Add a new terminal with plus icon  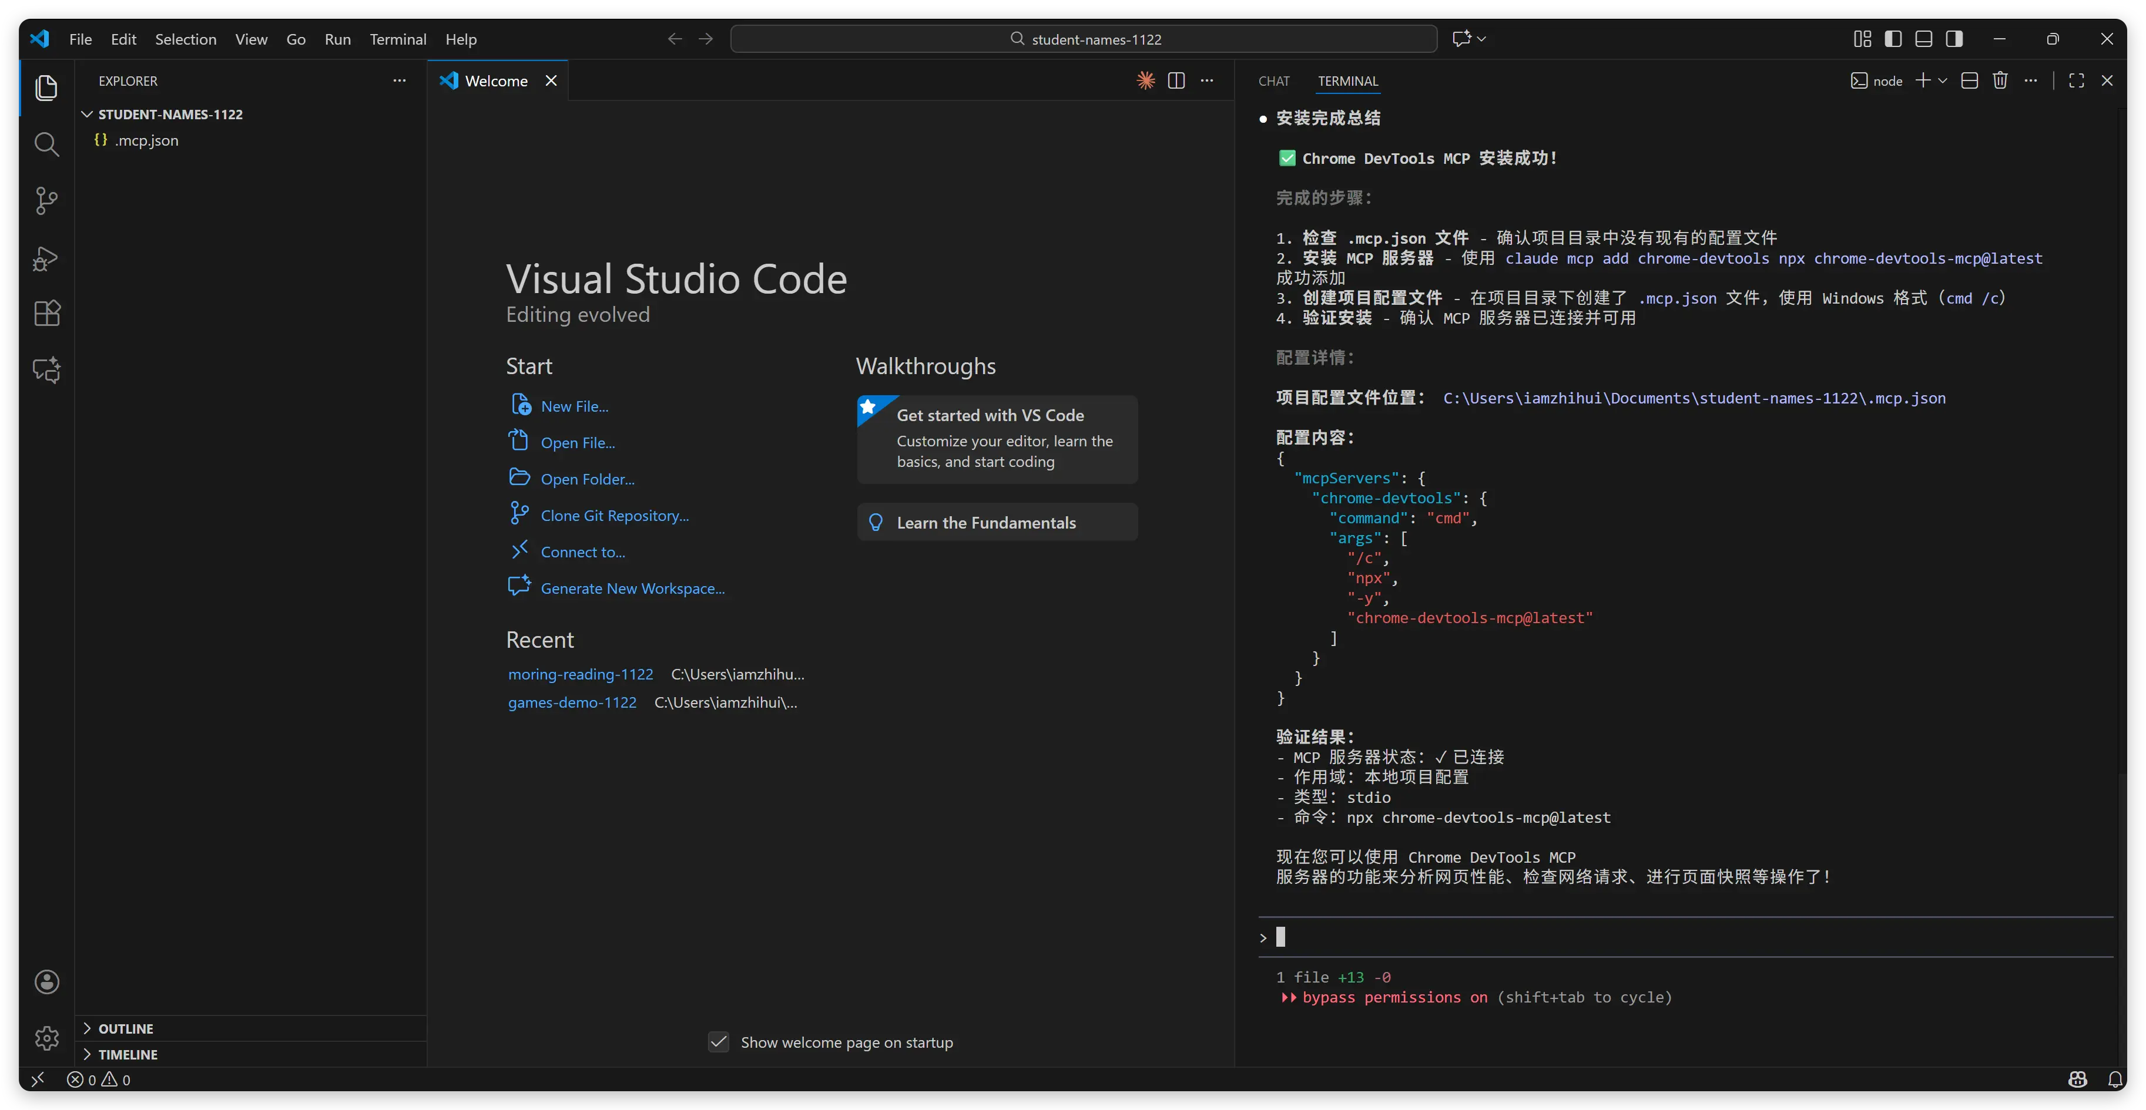[1923, 81]
